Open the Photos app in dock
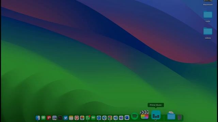Viewport: 218px width, 122px height. click(x=82, y=118)
